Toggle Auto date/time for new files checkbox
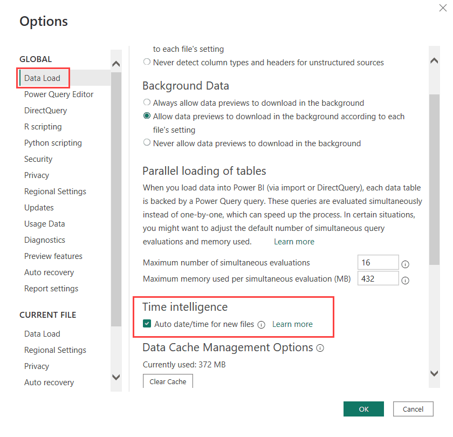 tap(147, 324)
